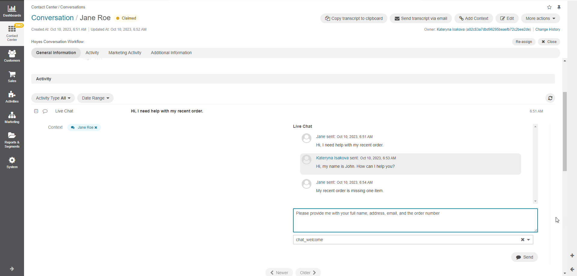
Task: Pin this page using the pin icon
Action: pos(559,7)
